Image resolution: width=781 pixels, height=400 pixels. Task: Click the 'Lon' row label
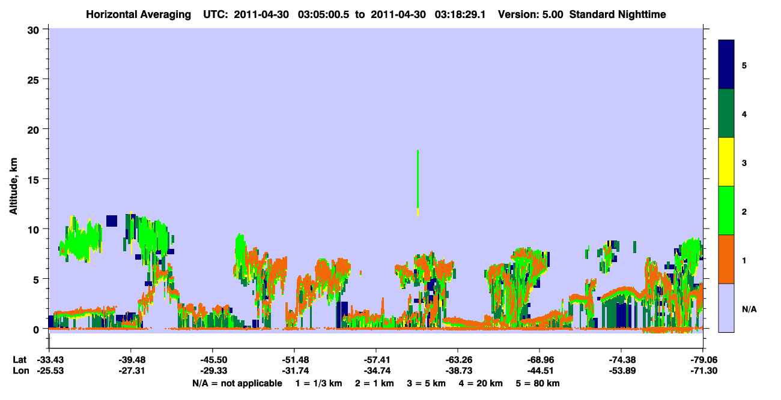[20, 371]
